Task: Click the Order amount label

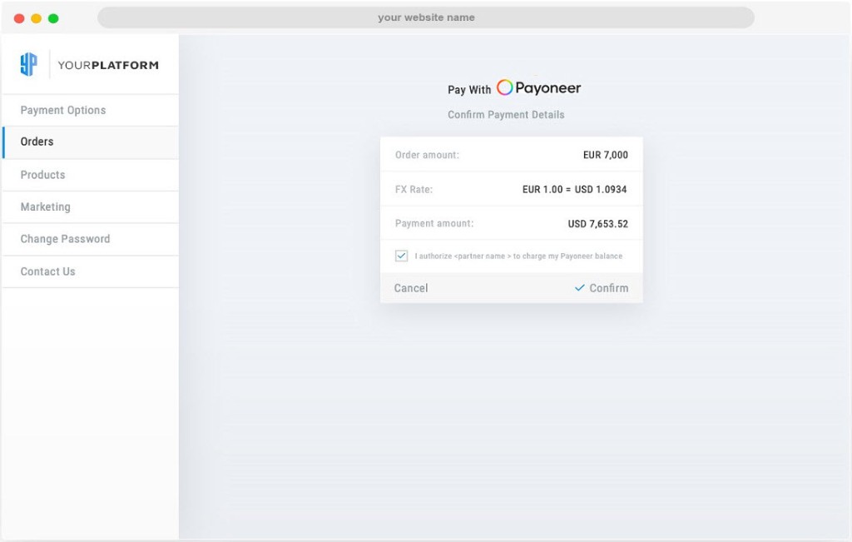Action: pos(427,155)
